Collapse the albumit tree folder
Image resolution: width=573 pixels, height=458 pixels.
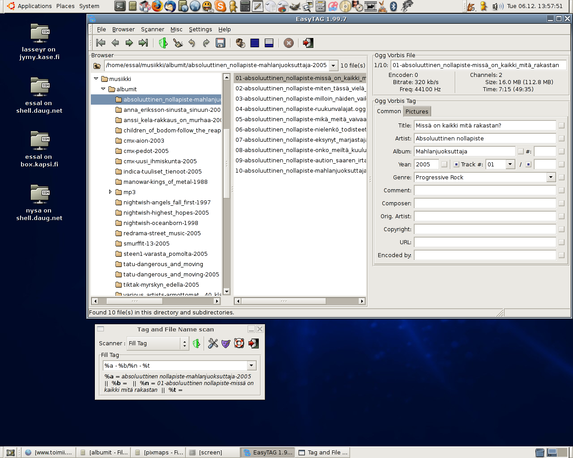tap(103, 89)
